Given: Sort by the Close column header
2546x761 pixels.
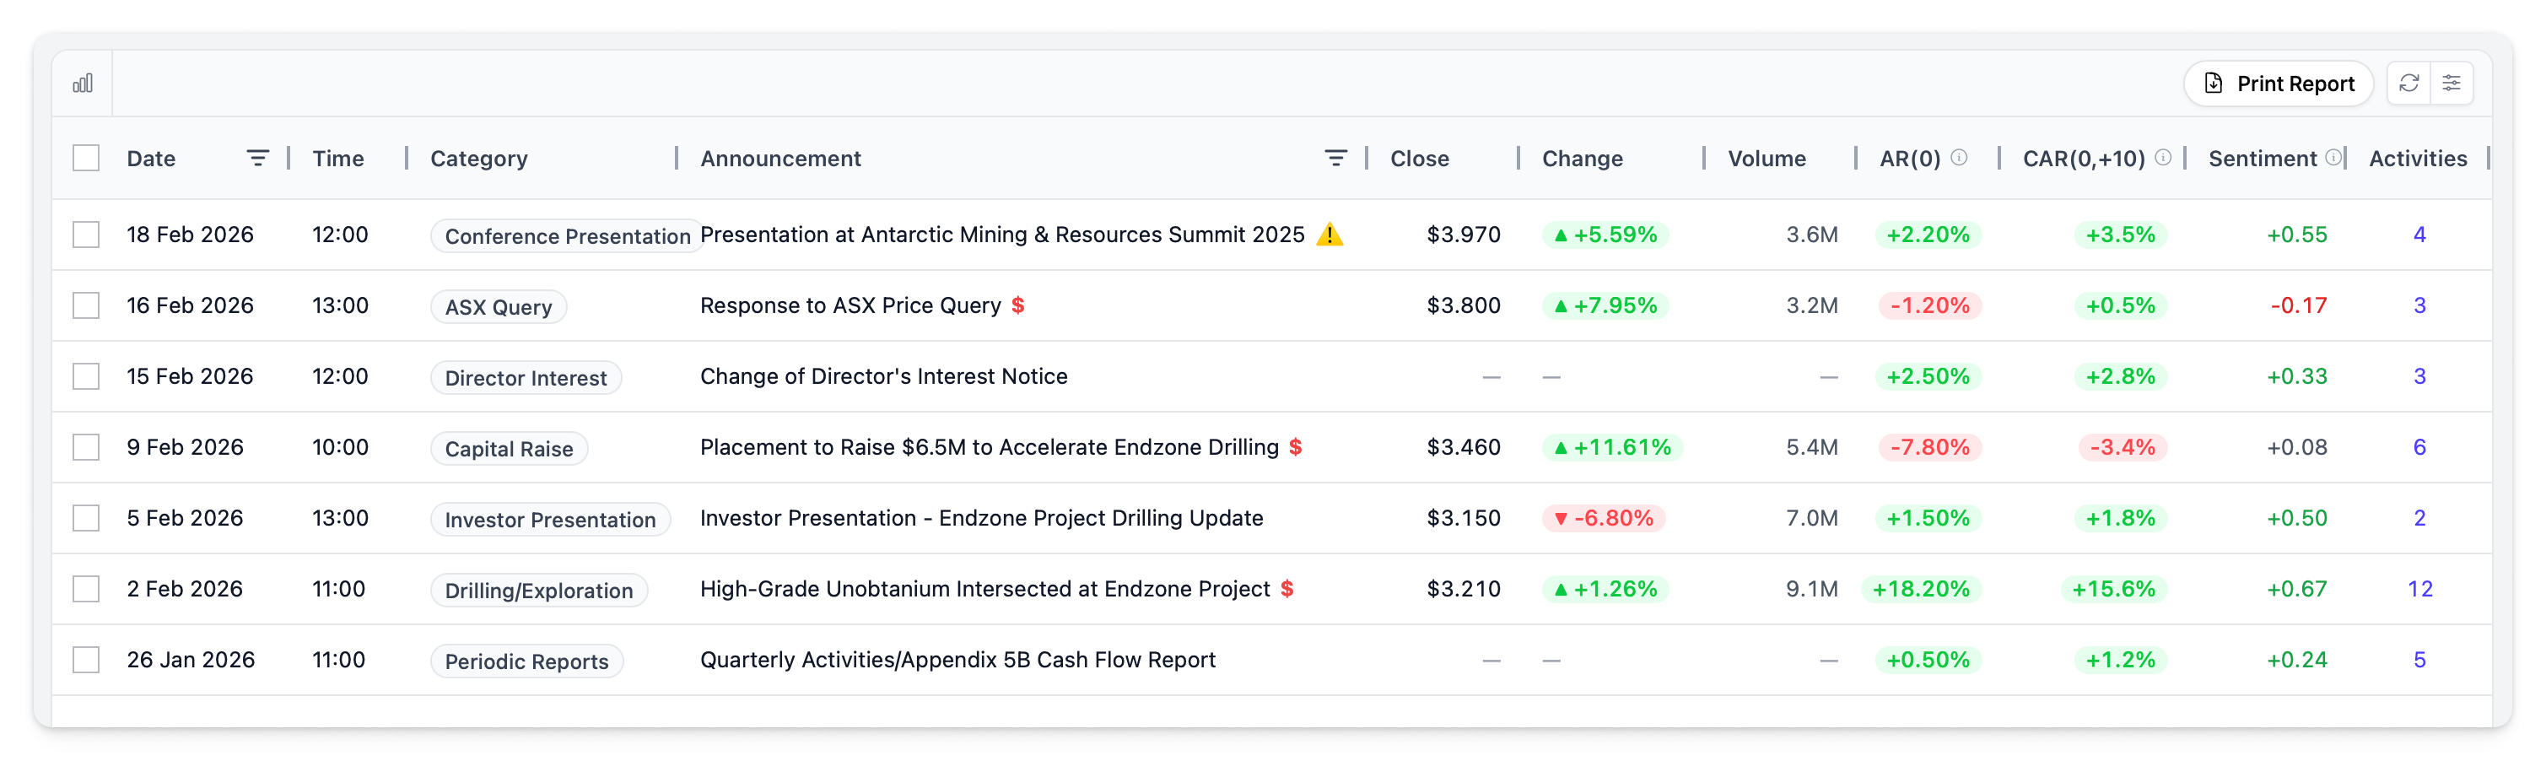Looking at the screenshot, I should tap(1419, 157).
